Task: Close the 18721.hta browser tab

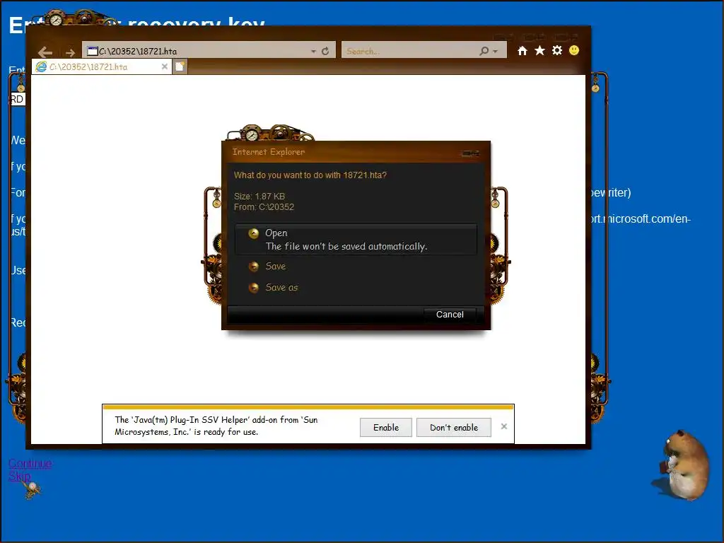Action: [x=164, y=66]
